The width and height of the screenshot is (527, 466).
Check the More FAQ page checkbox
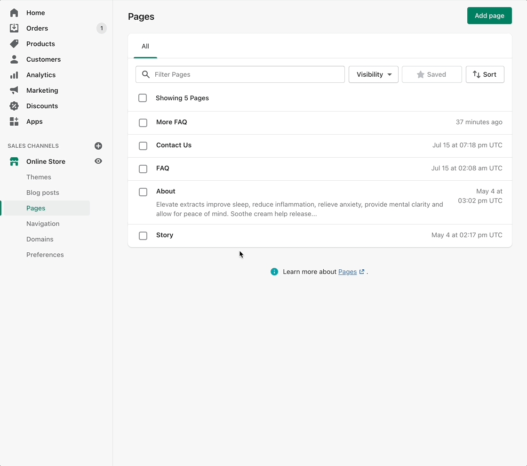(143, 122)
